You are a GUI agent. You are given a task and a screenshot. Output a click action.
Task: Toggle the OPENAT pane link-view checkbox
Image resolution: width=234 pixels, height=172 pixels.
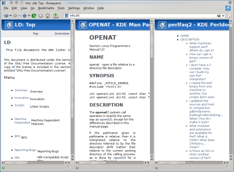tap(149, 167)
